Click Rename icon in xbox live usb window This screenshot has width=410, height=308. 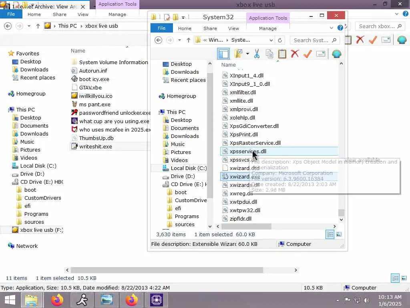coord(386,40)
